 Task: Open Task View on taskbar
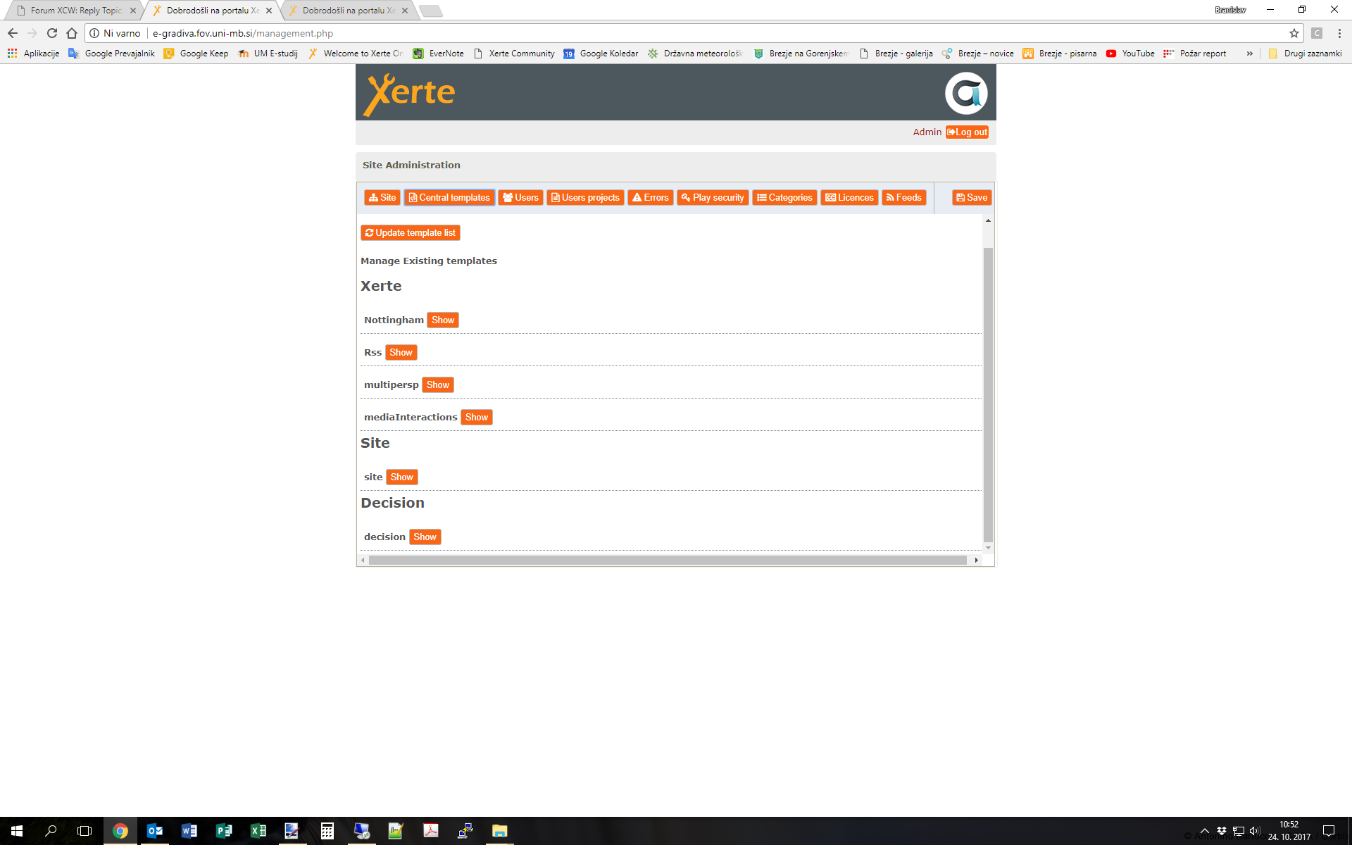84,831
